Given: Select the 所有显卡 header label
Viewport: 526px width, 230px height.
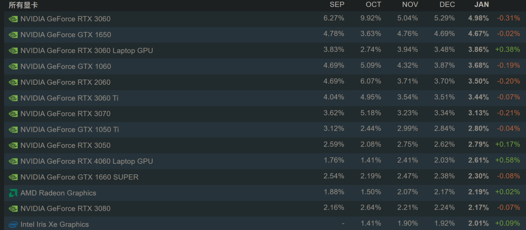Looking at the screenshot, I should coord(23,5).
